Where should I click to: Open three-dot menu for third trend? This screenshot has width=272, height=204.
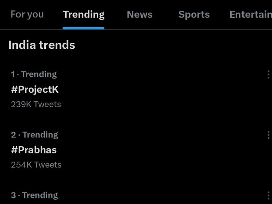coord(268,195)
